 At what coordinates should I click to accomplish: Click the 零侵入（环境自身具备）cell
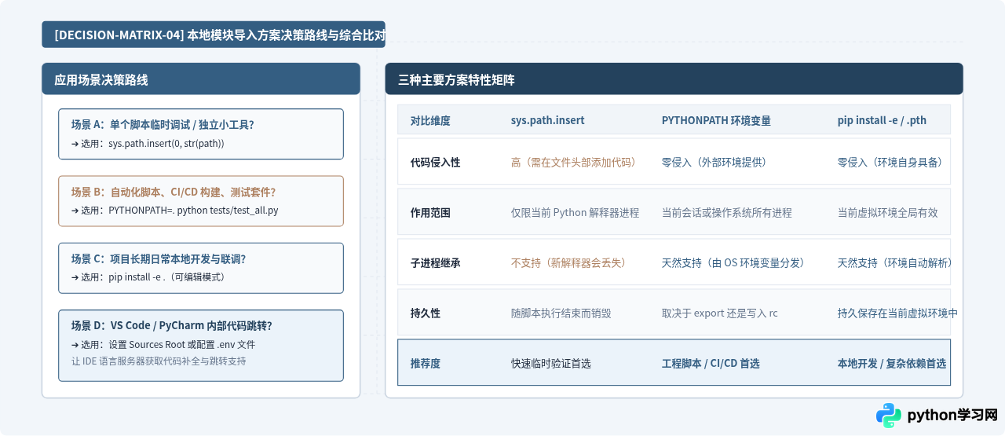(x=890, y=163)
